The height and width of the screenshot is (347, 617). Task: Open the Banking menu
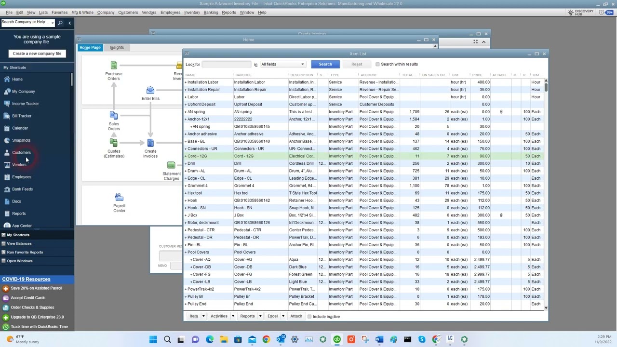211,13
